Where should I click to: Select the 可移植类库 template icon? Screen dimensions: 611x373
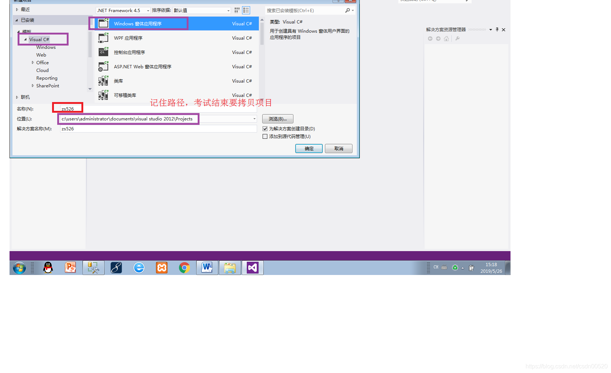click(x=103, y=95)
